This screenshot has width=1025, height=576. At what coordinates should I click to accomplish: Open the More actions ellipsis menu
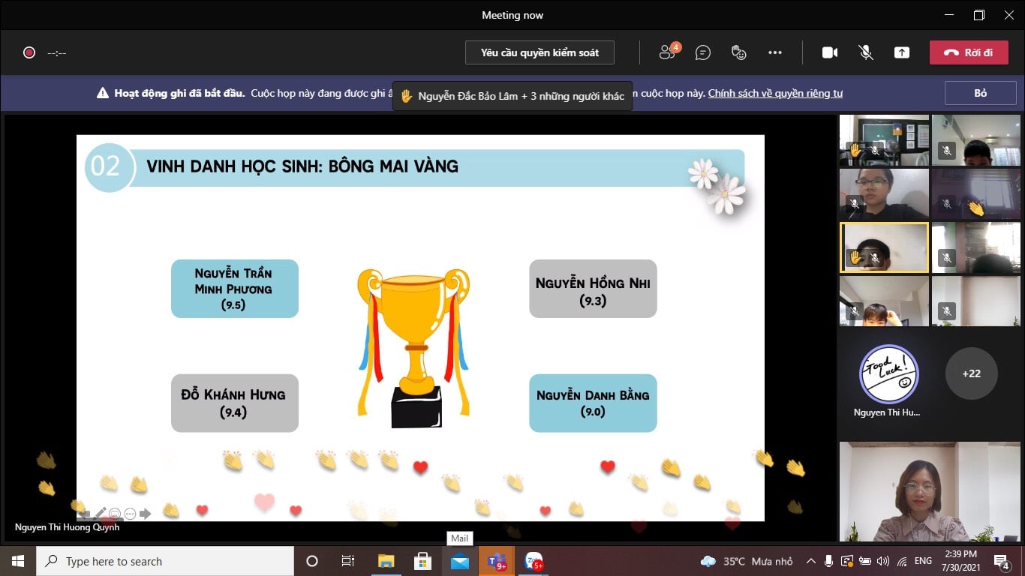click(775, 52)
